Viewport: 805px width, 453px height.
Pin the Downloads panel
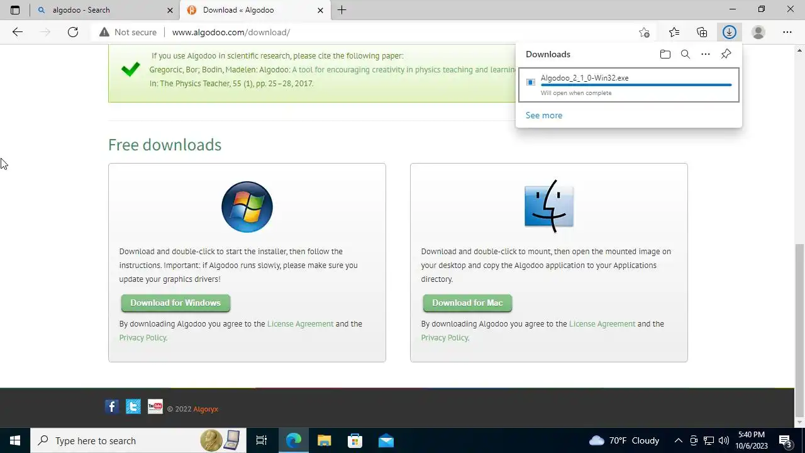click(x=726, y=54)
